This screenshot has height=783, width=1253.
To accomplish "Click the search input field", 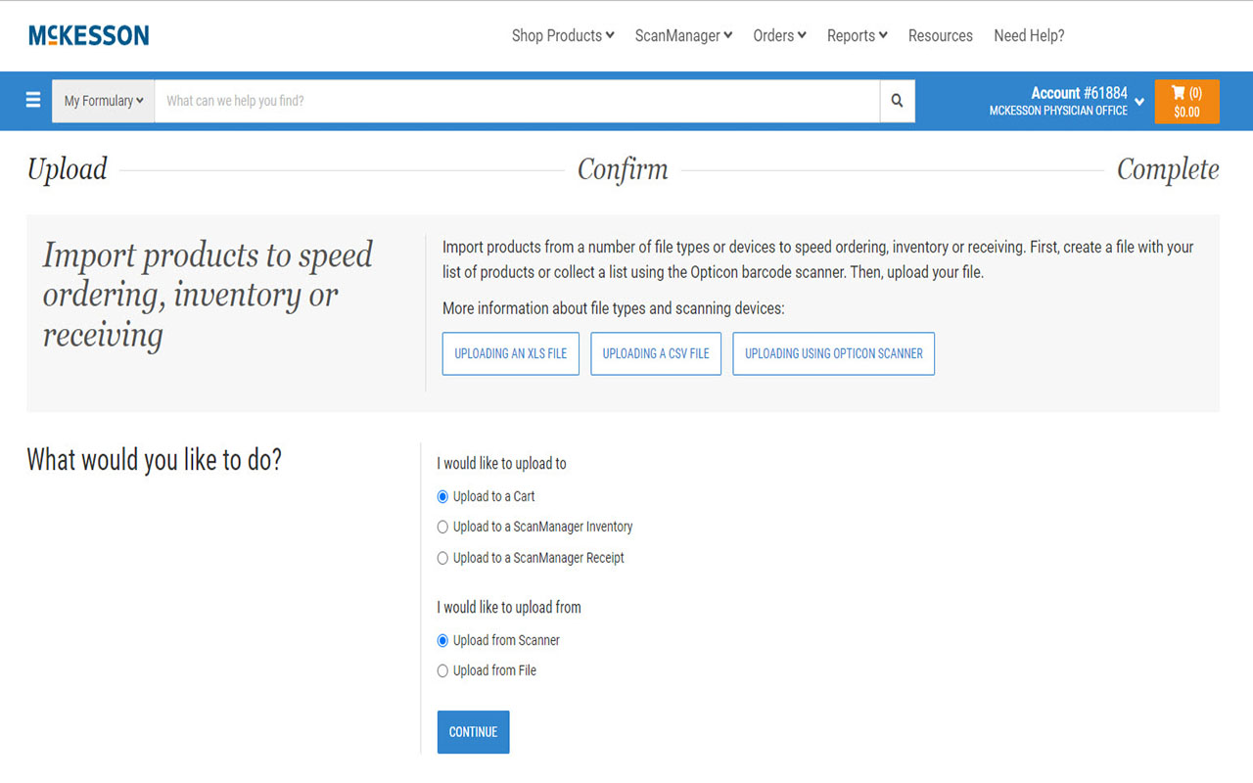I will (519, 100).
